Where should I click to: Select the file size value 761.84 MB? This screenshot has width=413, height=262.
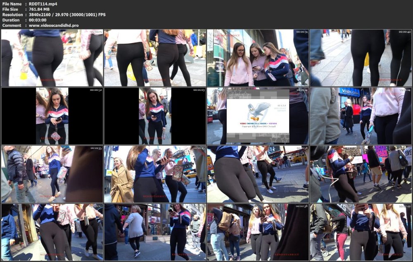[x=39, y=9]
